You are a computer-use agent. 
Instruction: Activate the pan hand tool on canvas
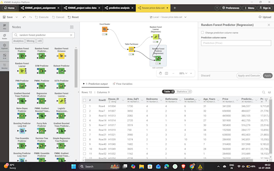(160, 73)
